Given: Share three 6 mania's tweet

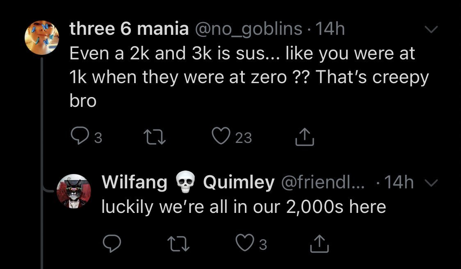Looking at the screenshot, I should pyautogui.click(x=305, y=138).
